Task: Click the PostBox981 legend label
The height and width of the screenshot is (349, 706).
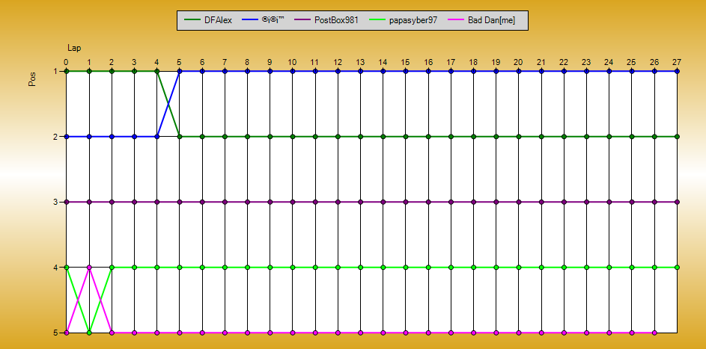Action: click(x=336, y=20)
